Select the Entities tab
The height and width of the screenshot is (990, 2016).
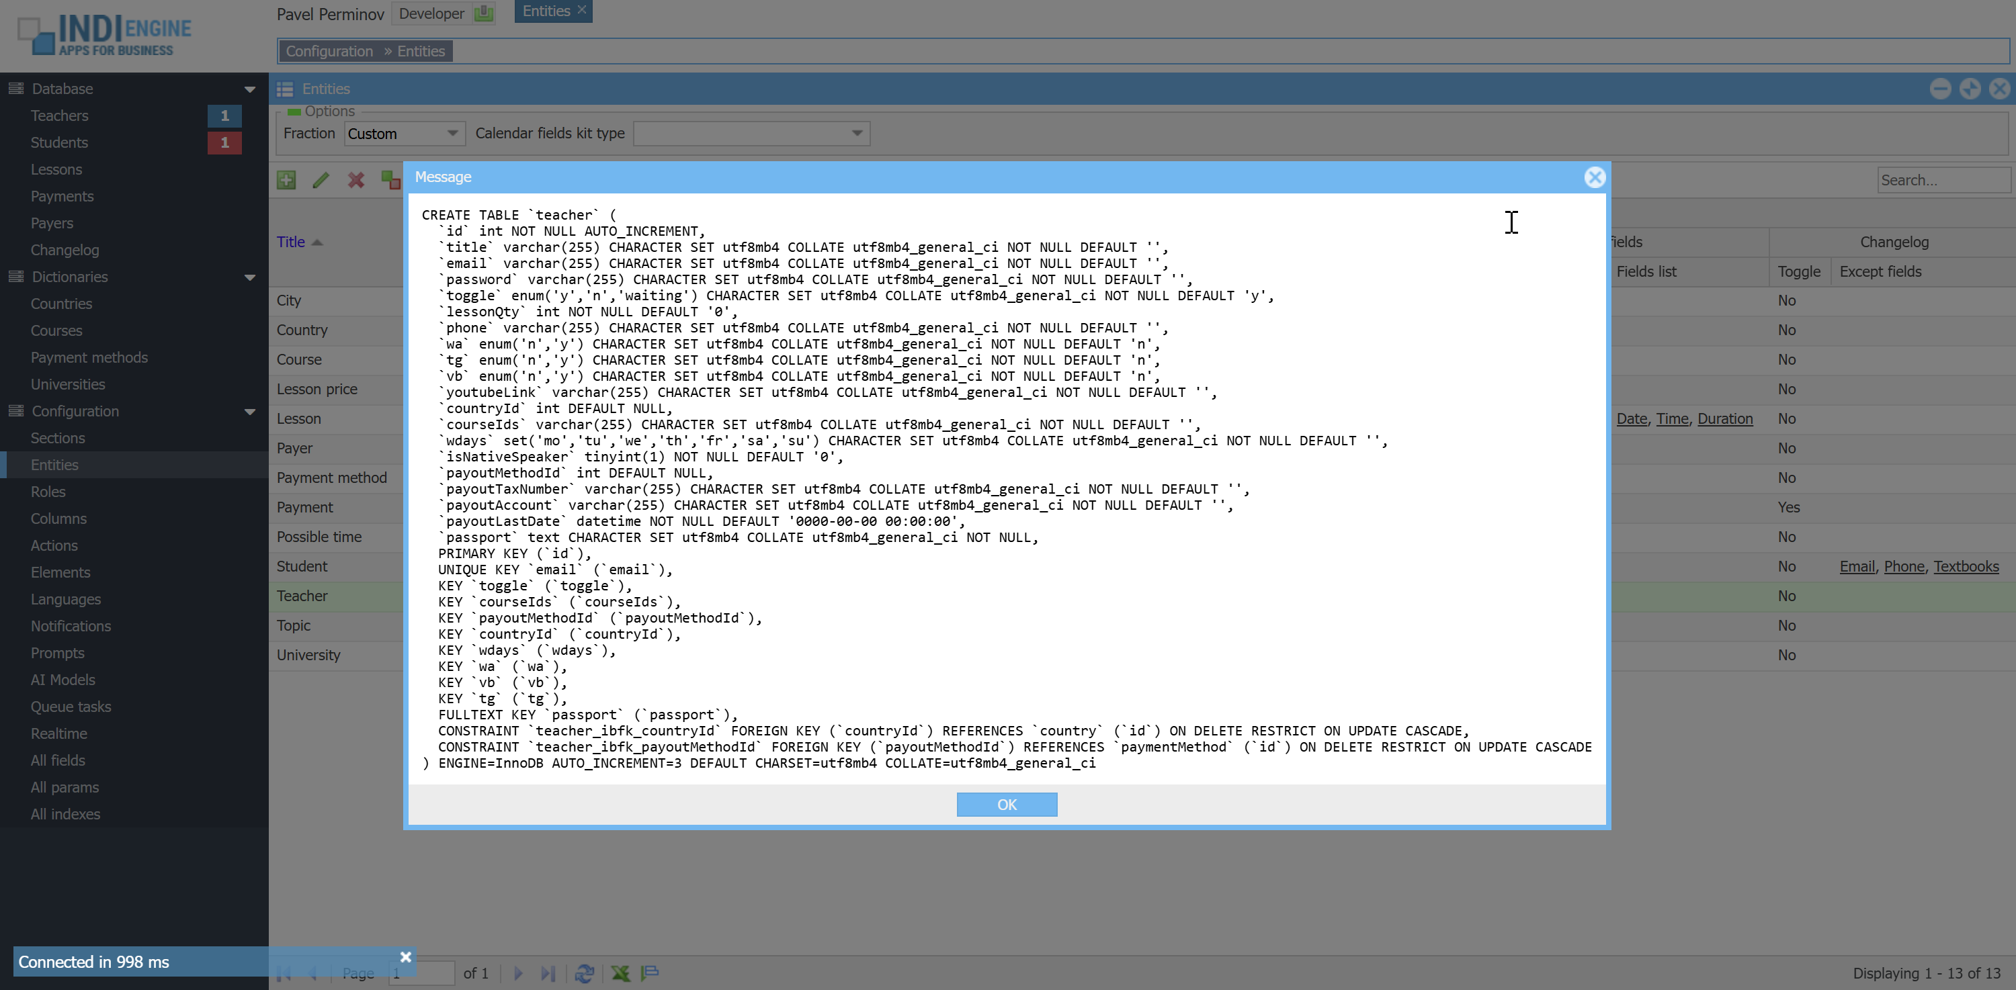point(546,11)
